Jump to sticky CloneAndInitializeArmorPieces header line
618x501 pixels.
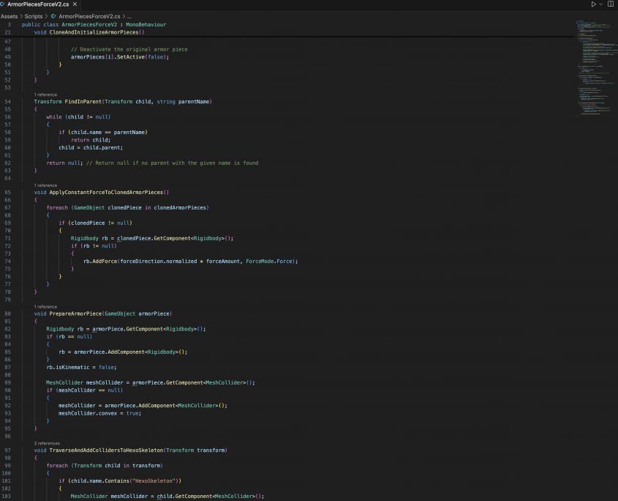click(96, 32)
